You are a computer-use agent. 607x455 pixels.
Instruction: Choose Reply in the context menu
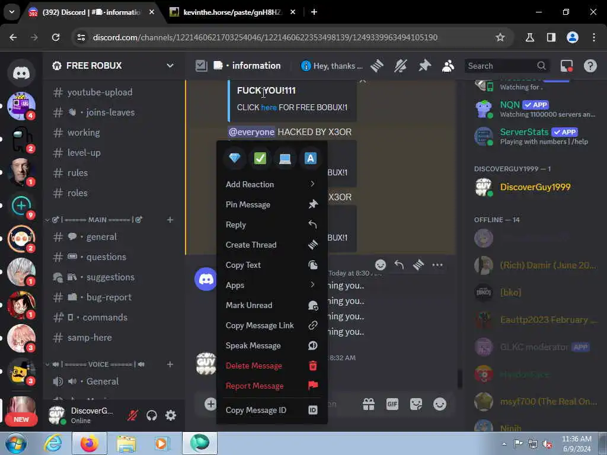pyautogui.click(x=271, y=225)
